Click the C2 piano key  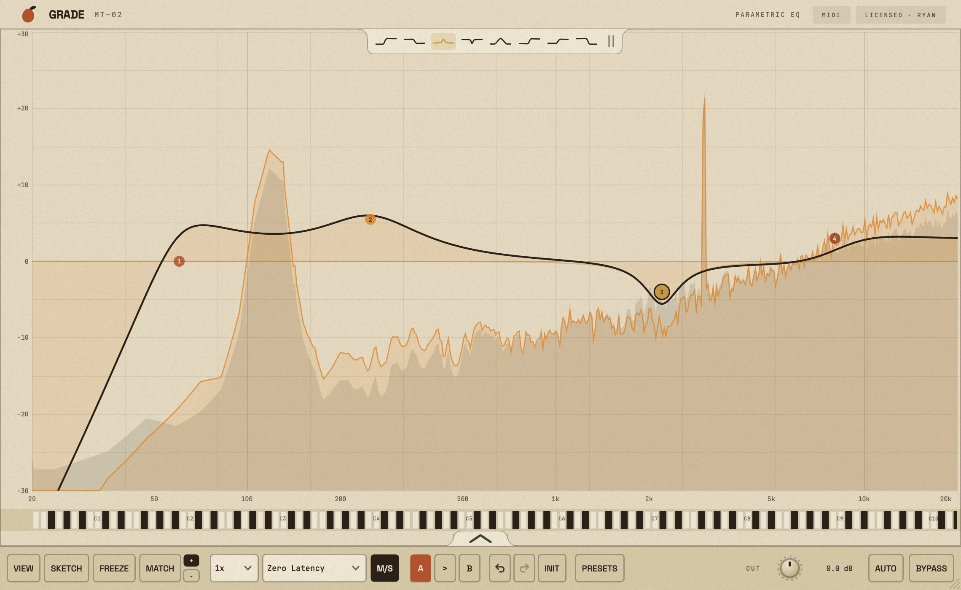(x=190, y=520)
